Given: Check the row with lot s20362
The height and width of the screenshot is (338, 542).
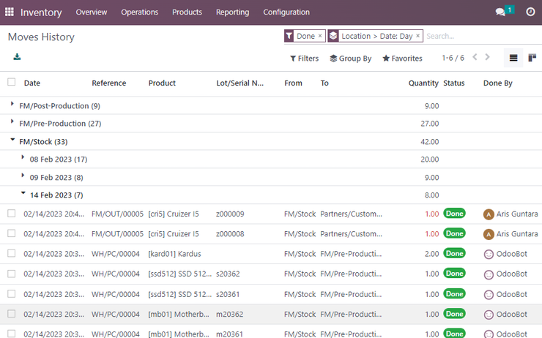Looking at the screenshot, I should [x=12, y=274].
